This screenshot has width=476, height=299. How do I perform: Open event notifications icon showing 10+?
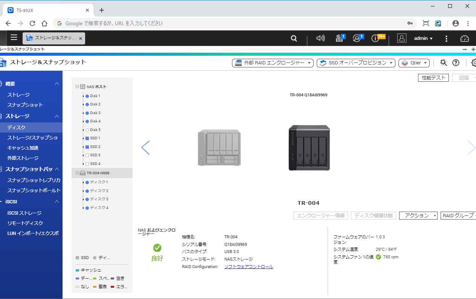point(375,38)
